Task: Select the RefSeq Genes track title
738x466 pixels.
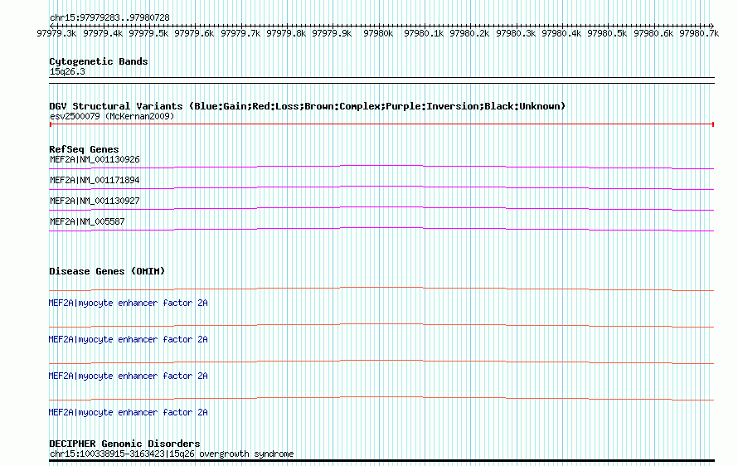Action: point(84,149)
